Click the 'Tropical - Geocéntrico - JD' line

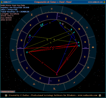15,12
